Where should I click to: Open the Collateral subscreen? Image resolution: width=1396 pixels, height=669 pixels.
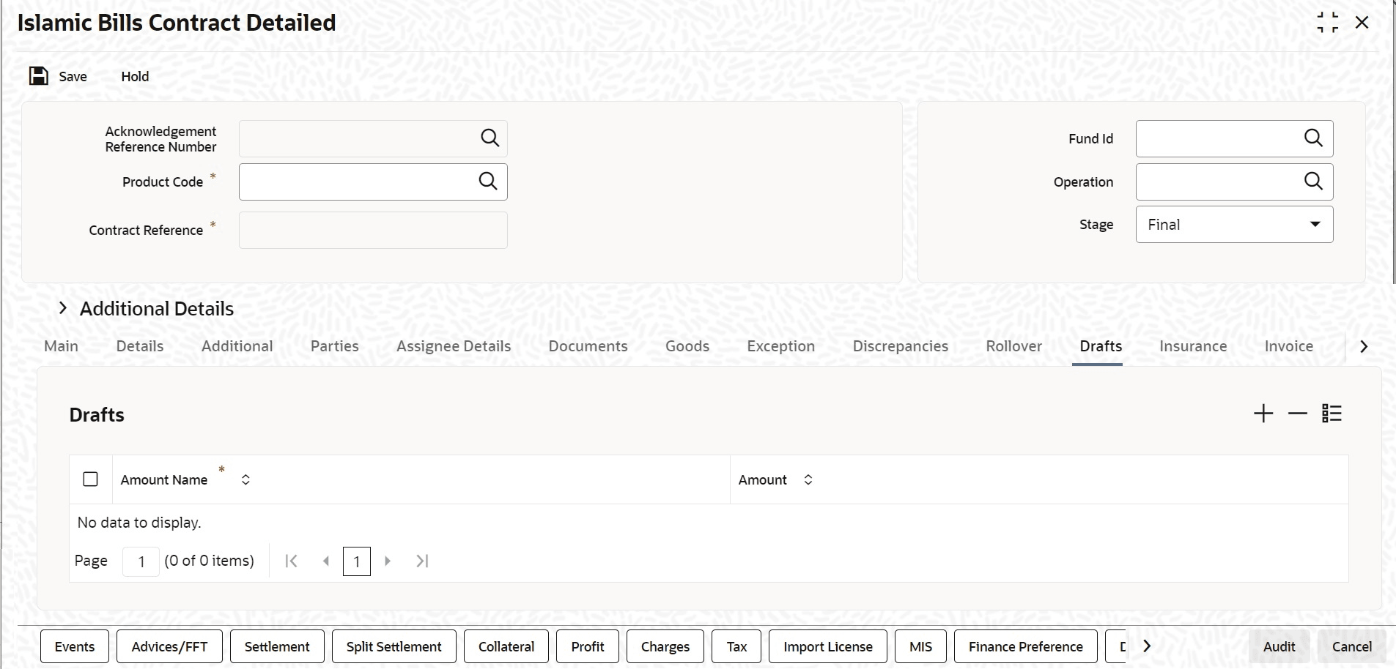click(x=506, y=646)
